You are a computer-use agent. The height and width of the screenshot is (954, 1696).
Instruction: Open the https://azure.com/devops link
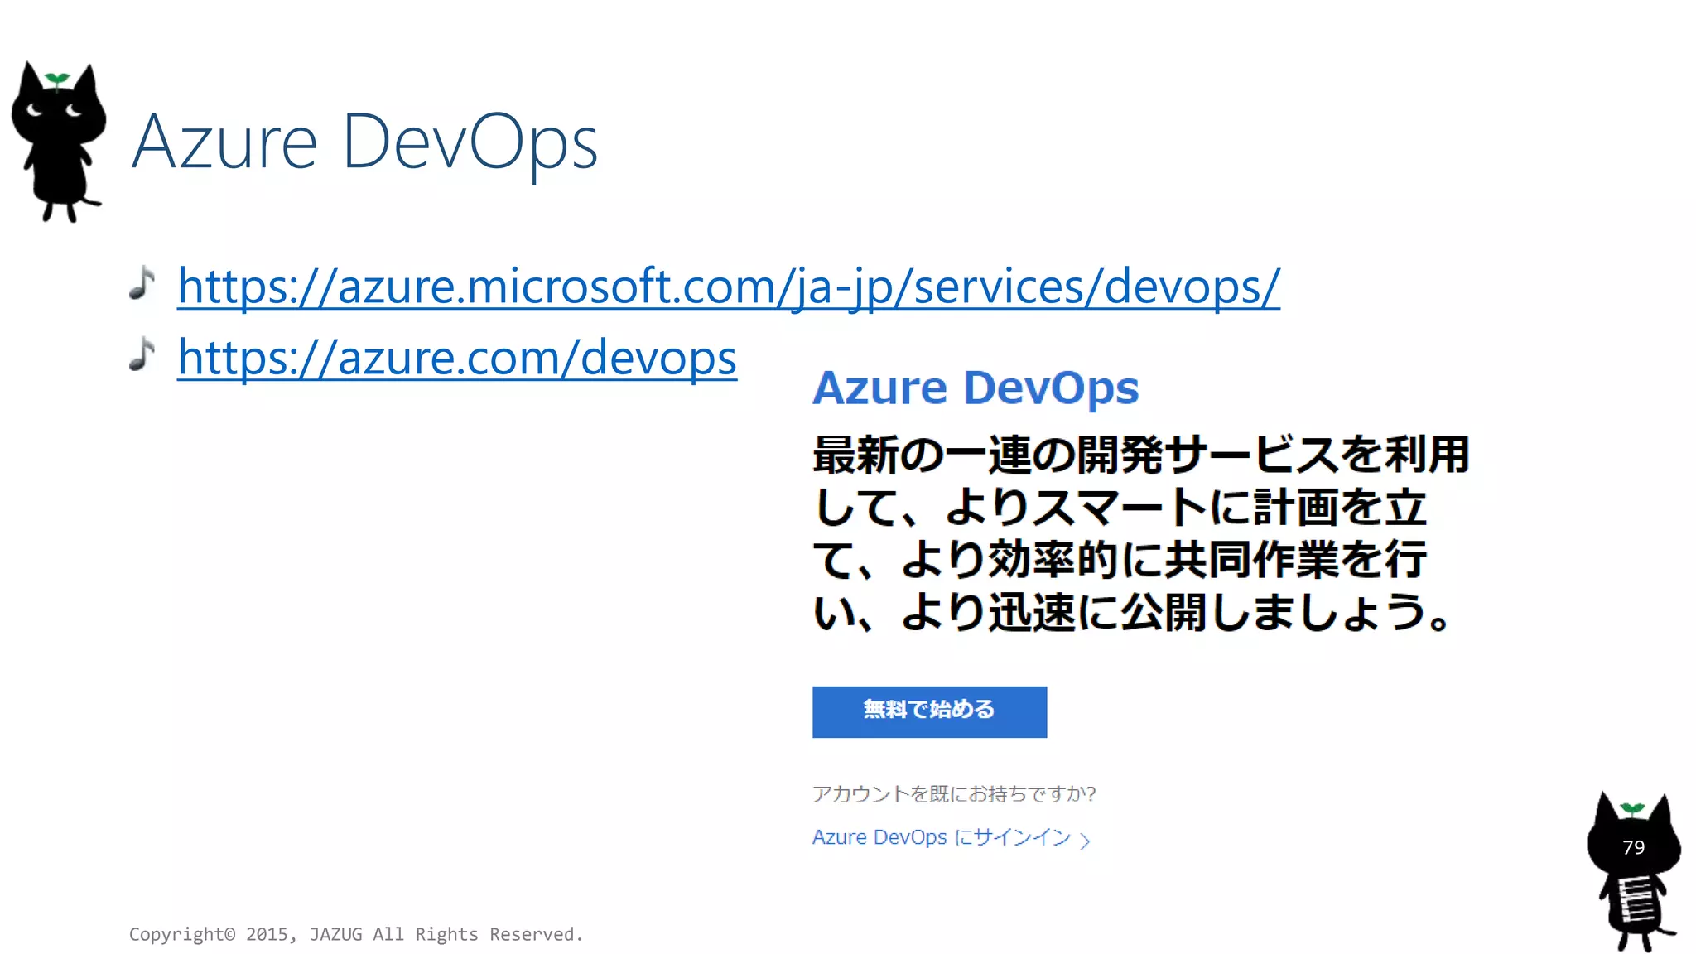click(457, 359)
